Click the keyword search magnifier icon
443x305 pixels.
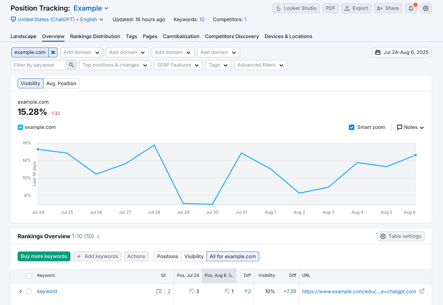[71, 65]
